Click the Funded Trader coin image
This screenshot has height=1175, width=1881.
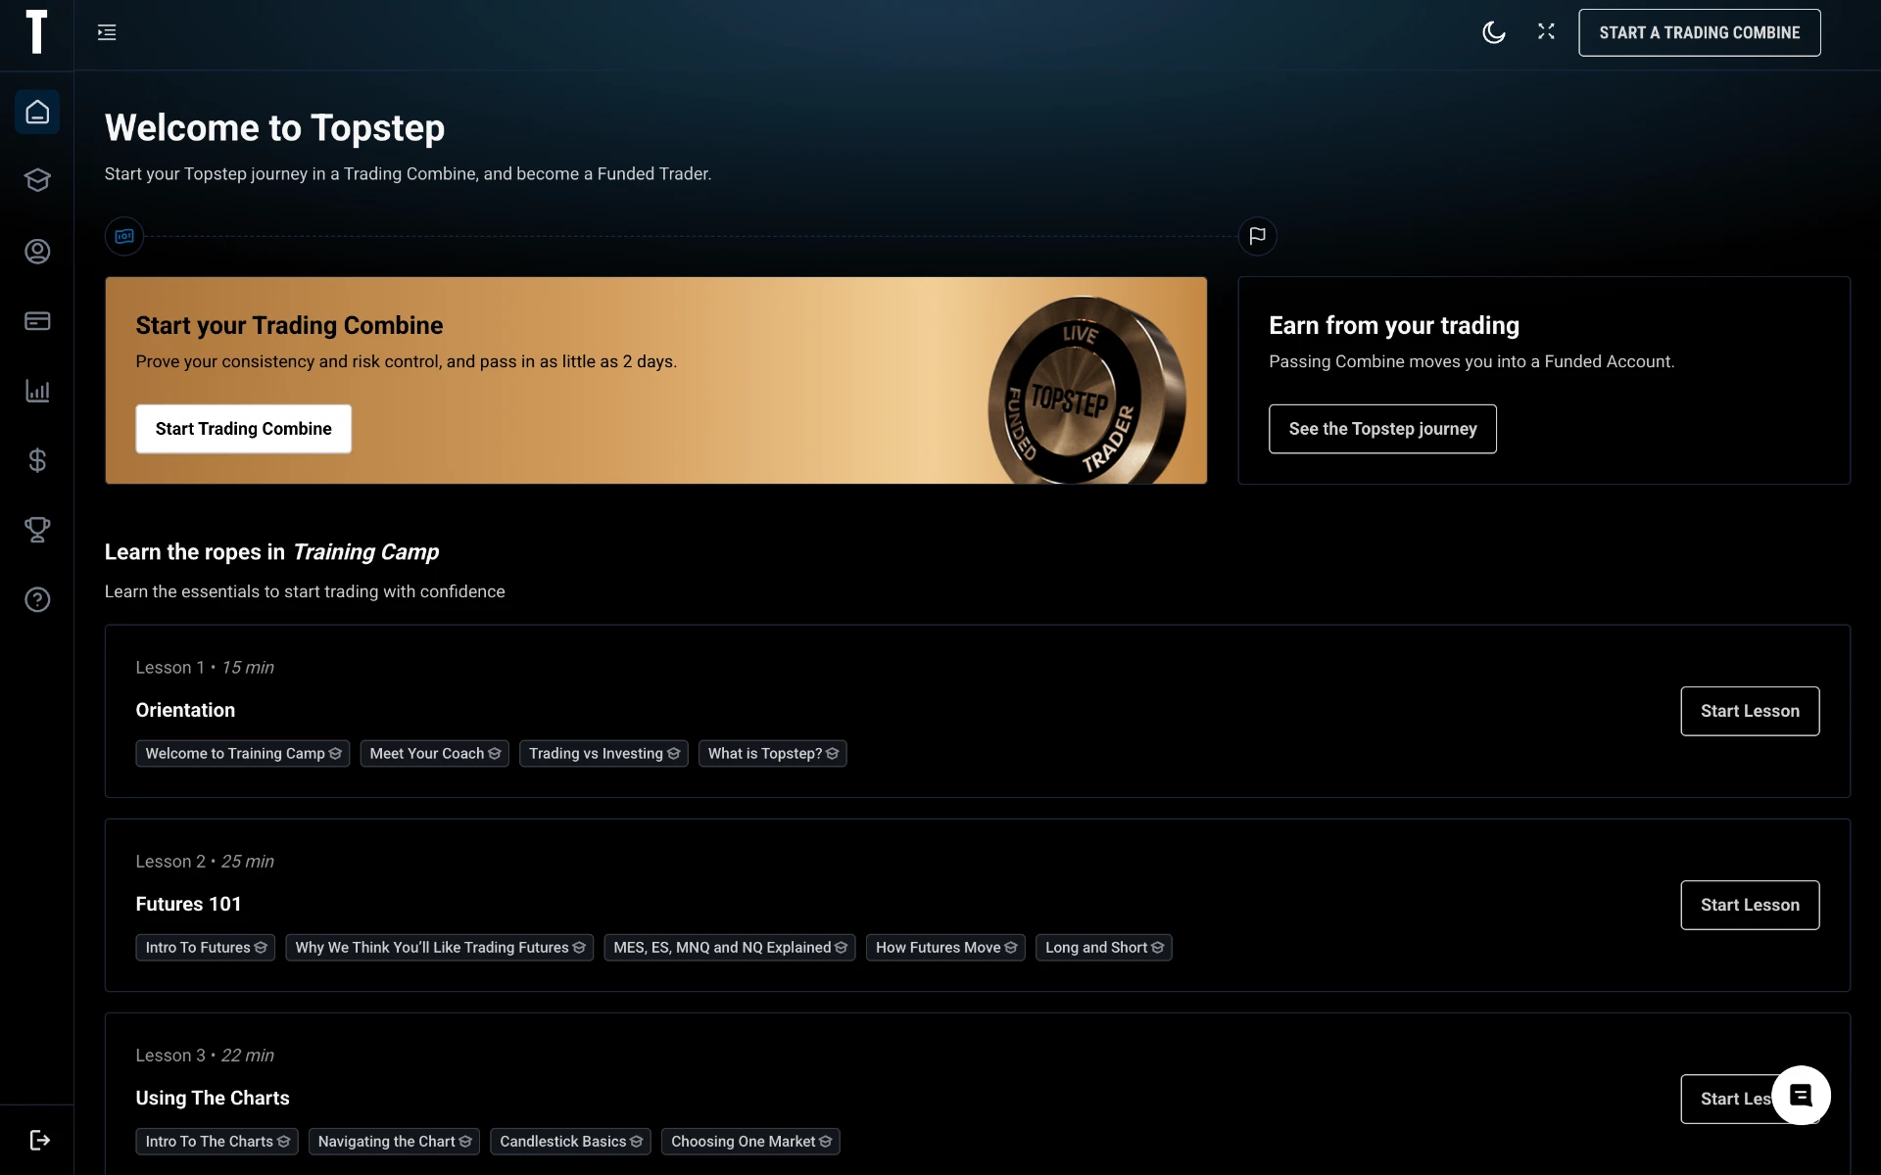pyautogui.click(x=1086, y=391)
